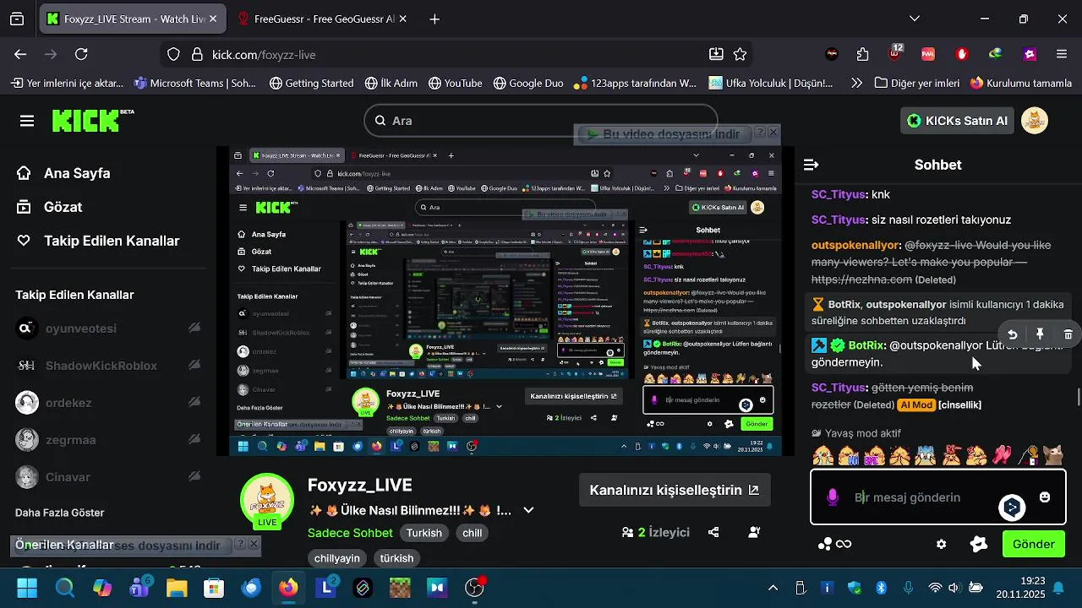List all tabs dropdown arrow
This screenshot has width=1082, height=608.
[x=915, y=19]
